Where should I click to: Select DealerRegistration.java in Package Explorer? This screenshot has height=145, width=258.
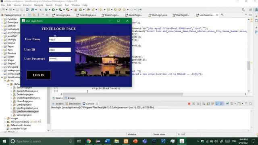pyautogui.click(x=28, y=98)
